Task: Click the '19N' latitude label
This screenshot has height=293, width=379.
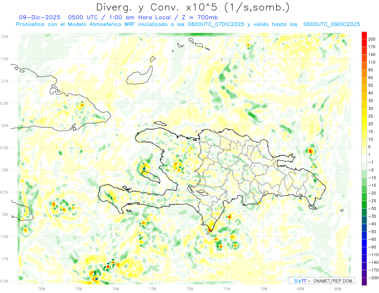Action: 5,170
